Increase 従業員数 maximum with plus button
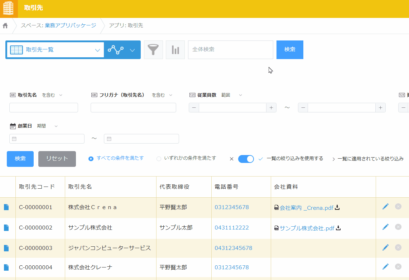 [x=381, y=108]
